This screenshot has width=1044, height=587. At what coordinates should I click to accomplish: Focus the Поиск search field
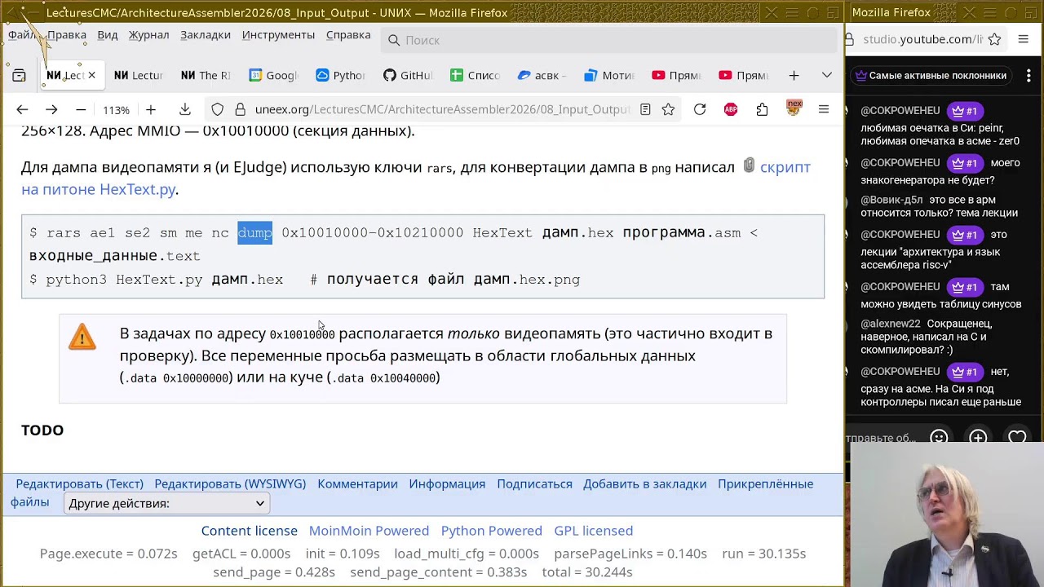pos(609,40)
